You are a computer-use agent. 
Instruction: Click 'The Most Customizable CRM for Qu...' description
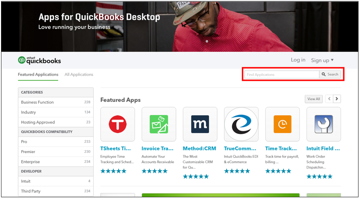tap(198, 162)
